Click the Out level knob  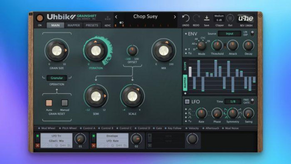(230, 18)
